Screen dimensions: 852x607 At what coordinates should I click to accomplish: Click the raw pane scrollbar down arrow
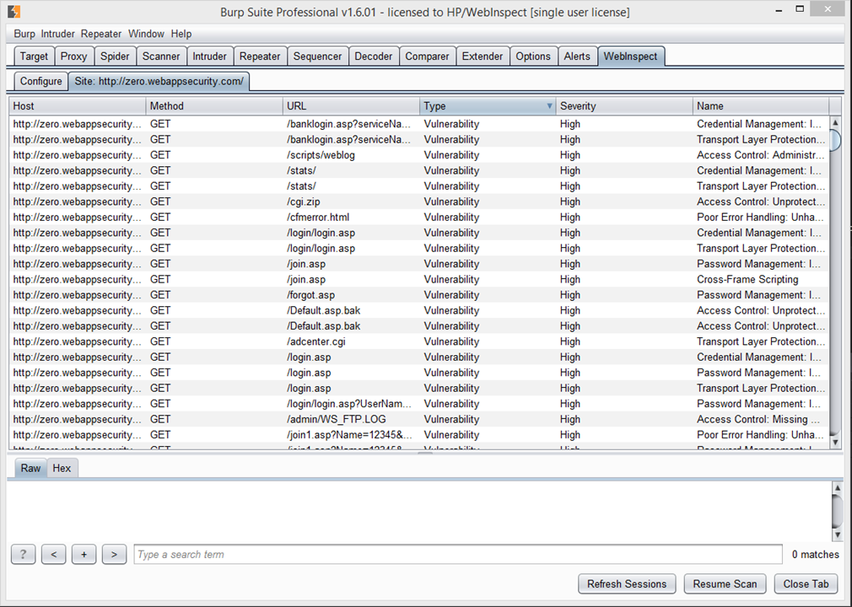coord(838,534)
